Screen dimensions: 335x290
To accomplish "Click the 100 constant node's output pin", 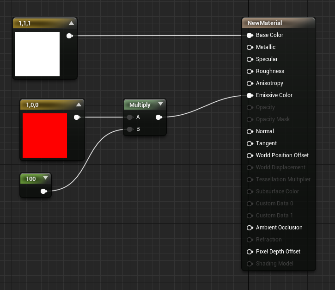I will point(43,191).
